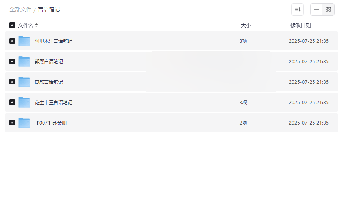Toggle the 【007】苏金朋 row checkbox
Viewport: 344px width, 202px height.
(x=12, y=123)
